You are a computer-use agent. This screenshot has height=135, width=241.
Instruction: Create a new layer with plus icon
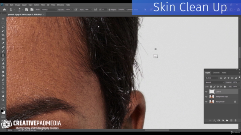[x=231, y=120]
